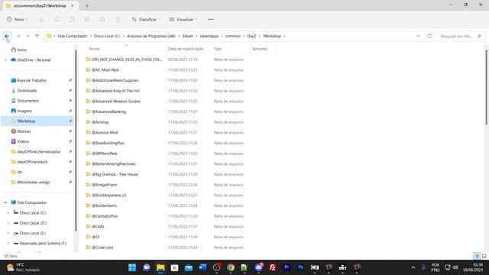Select Disco Local (C:) in the breadcrumb
The height and width of the screenshot is (275, 489).
[107, 36]
